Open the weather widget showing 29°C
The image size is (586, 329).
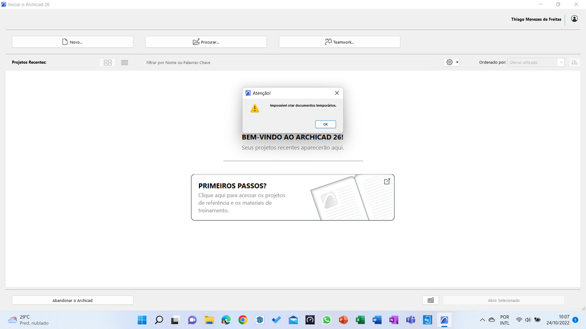pos(28,320)
